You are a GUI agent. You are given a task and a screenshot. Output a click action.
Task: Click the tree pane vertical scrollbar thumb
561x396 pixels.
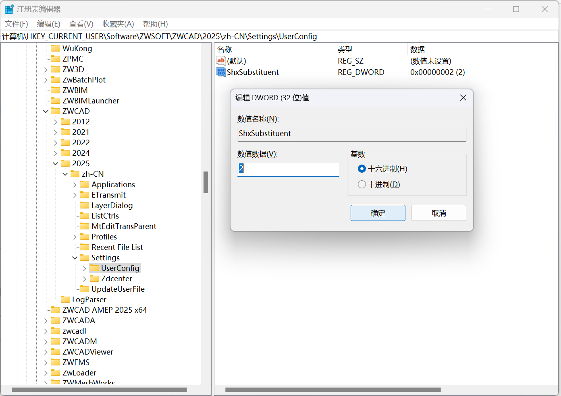206,182
